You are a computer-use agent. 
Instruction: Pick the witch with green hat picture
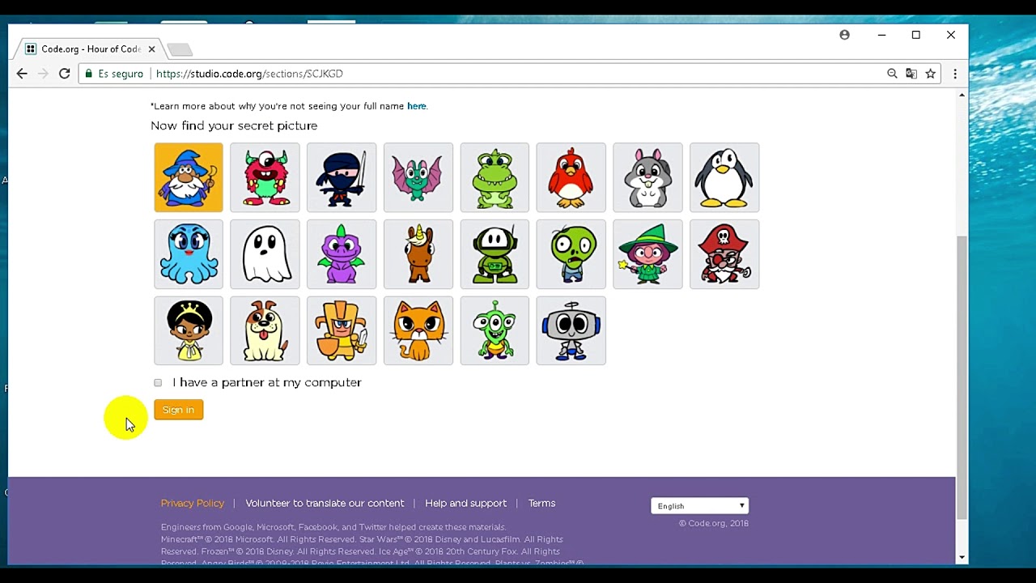[647, 254]
